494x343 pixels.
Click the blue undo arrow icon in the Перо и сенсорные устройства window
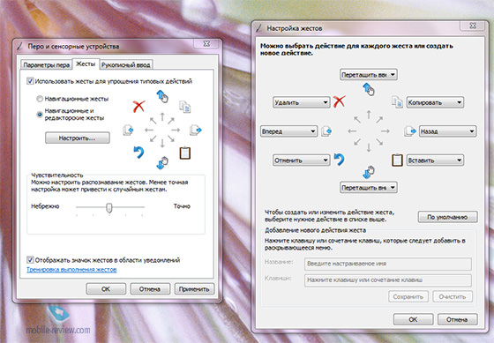(x=138, y=153)
